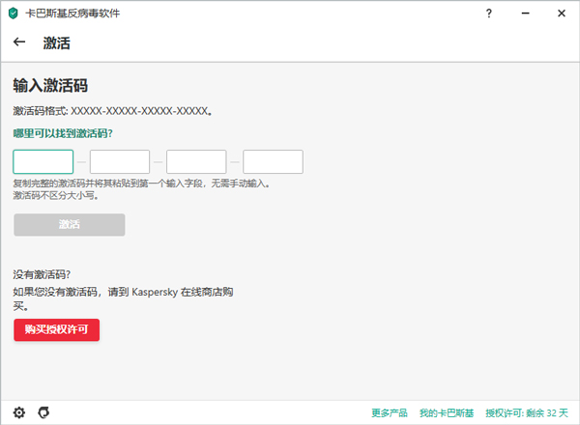Click the 输入激活码 heading
Screen dimensions: 580x425
(50, 85)
